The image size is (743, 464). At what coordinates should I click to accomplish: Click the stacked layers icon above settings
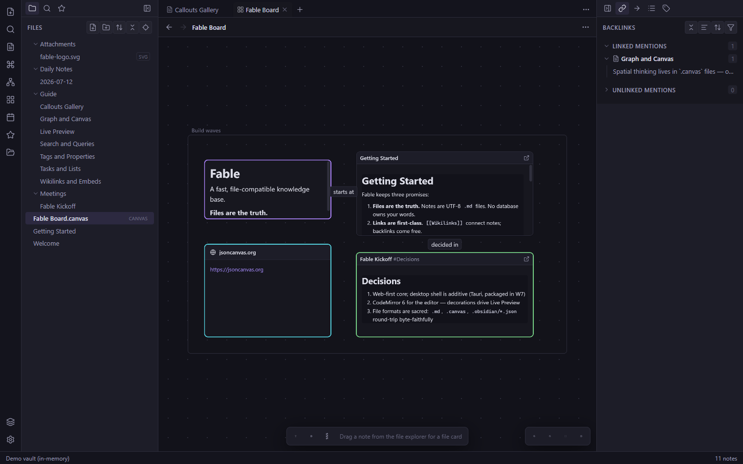10,422
